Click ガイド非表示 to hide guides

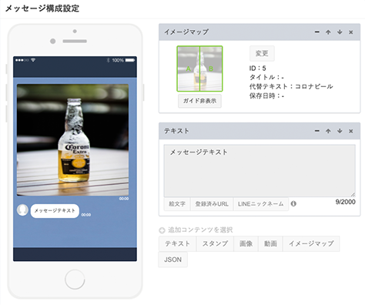[x=199, y=101]
